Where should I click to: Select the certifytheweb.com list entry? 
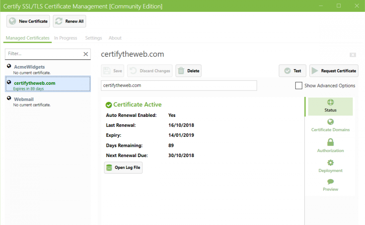coord(48,84)
